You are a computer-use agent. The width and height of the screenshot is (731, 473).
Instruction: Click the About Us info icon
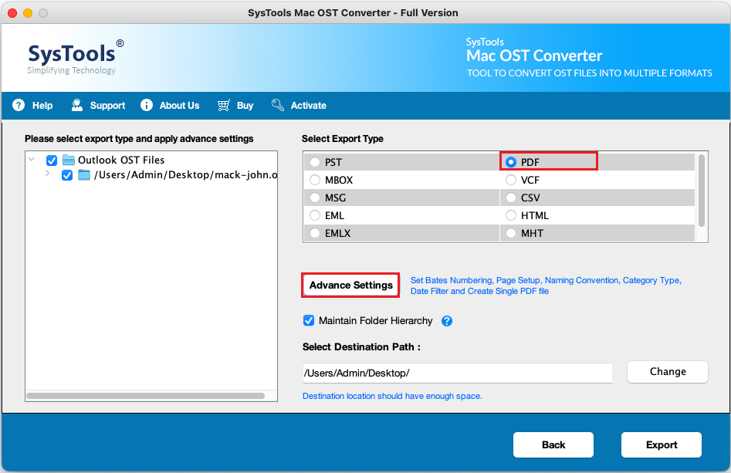147,105
